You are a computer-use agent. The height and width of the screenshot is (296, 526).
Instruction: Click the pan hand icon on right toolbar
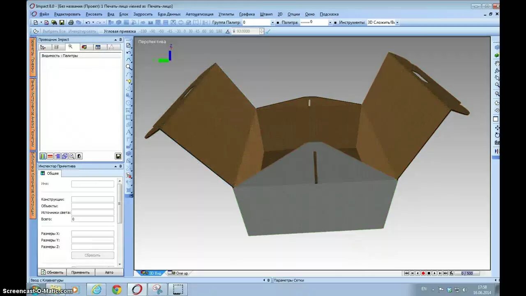[497, 63]
